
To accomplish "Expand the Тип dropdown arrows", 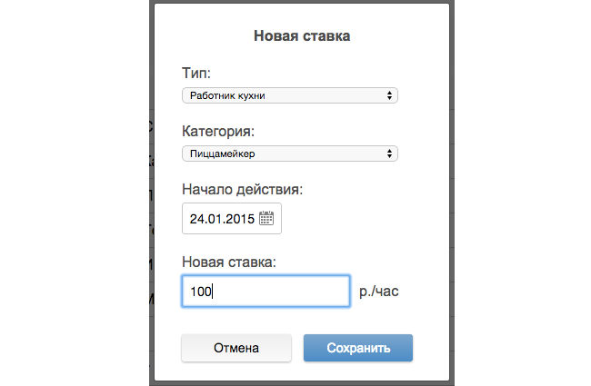I will coord(389,95).
